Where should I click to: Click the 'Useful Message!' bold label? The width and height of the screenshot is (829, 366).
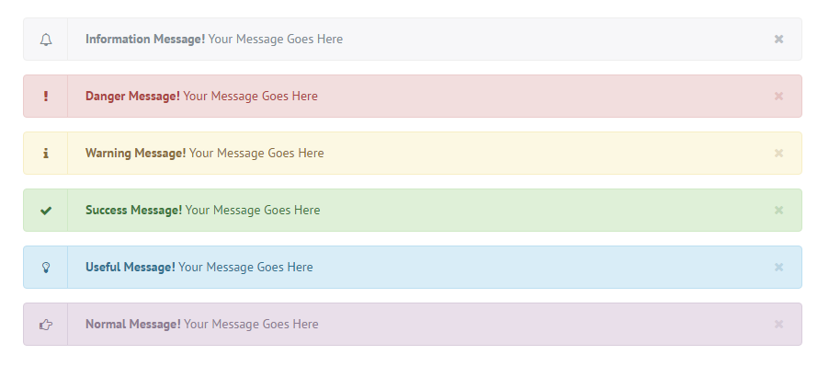coord(131,268)
